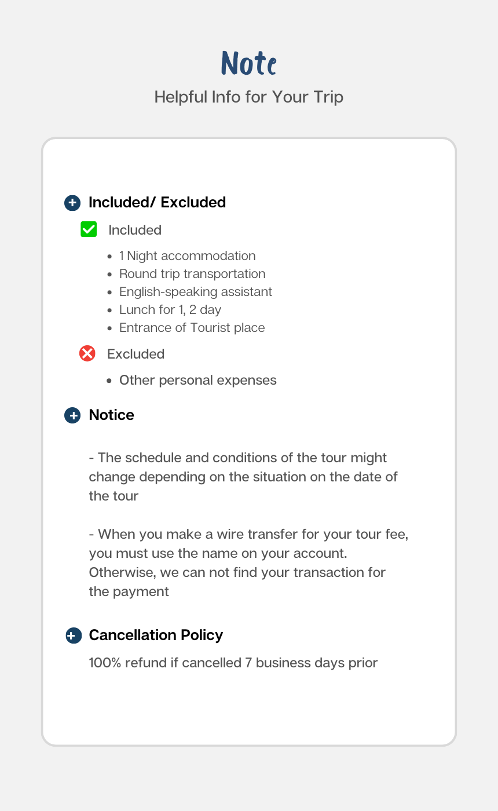Collapse the Notice section heading
498x811 pixels.
click(111, 415)
